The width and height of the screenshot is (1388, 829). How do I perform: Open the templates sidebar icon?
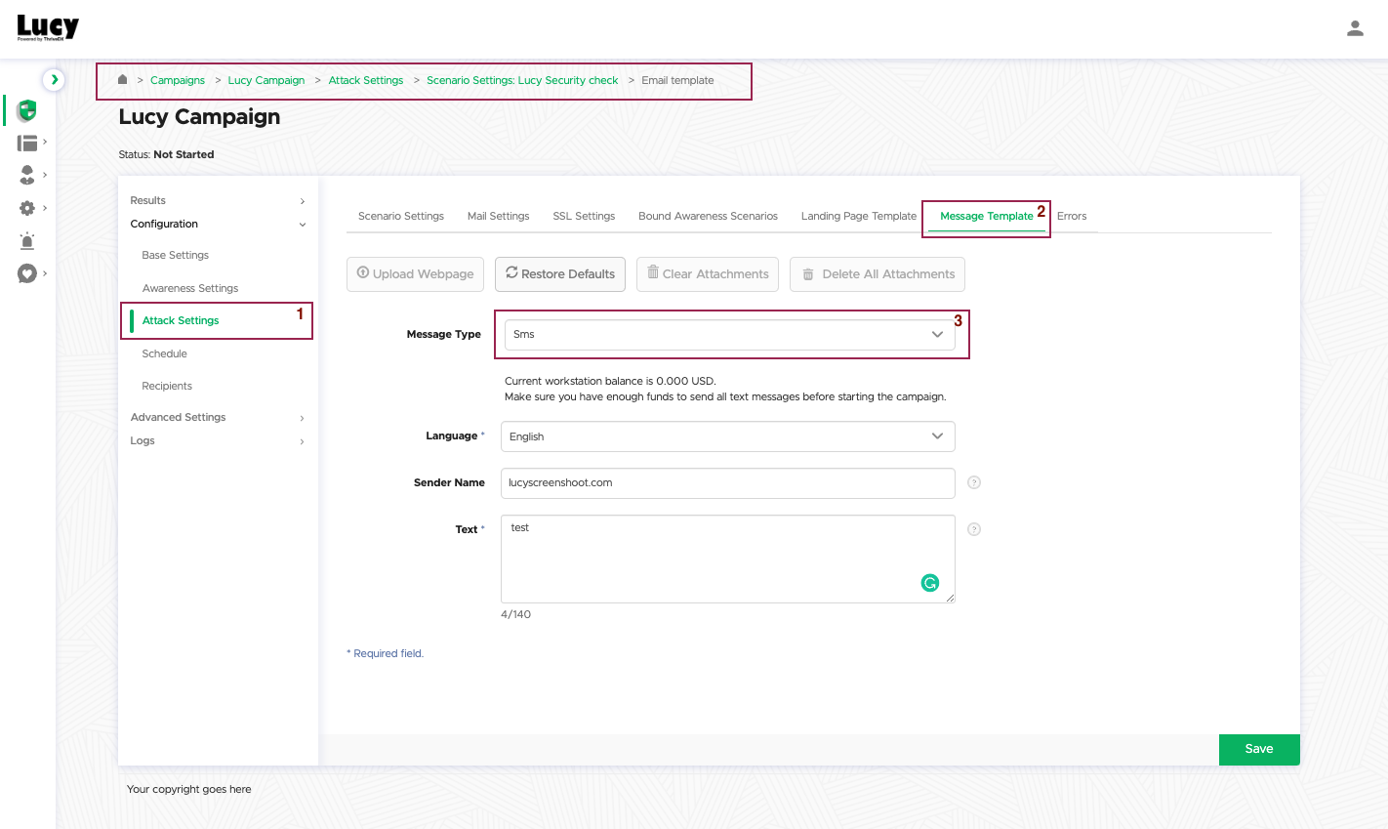(x=27, y=144)
